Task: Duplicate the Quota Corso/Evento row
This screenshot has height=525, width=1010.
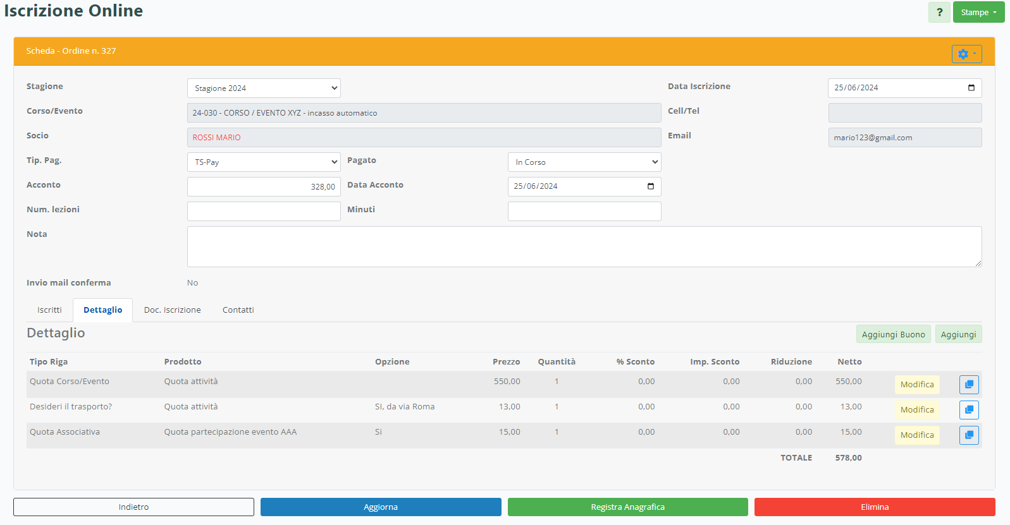Action: point(968,385)
